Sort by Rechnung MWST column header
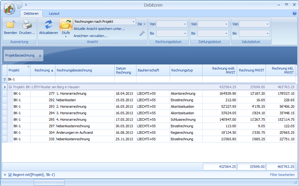This screenshot has width=299, height=186. [251, 70]
